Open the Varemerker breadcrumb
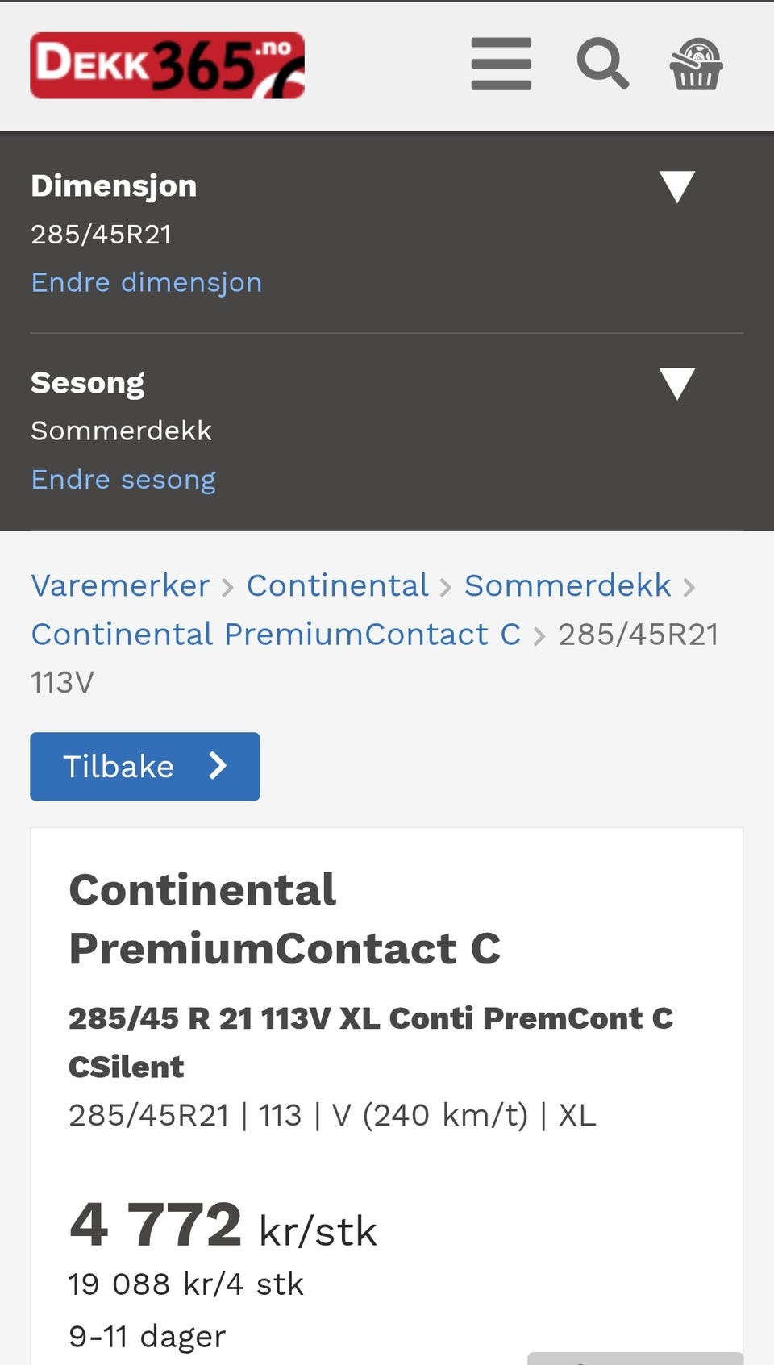774x1365 pixels. click(120, 586)
